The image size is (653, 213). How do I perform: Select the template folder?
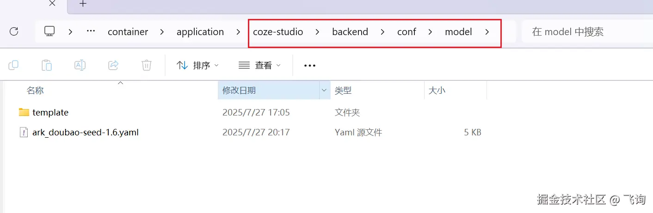click(x=50, y=112)
